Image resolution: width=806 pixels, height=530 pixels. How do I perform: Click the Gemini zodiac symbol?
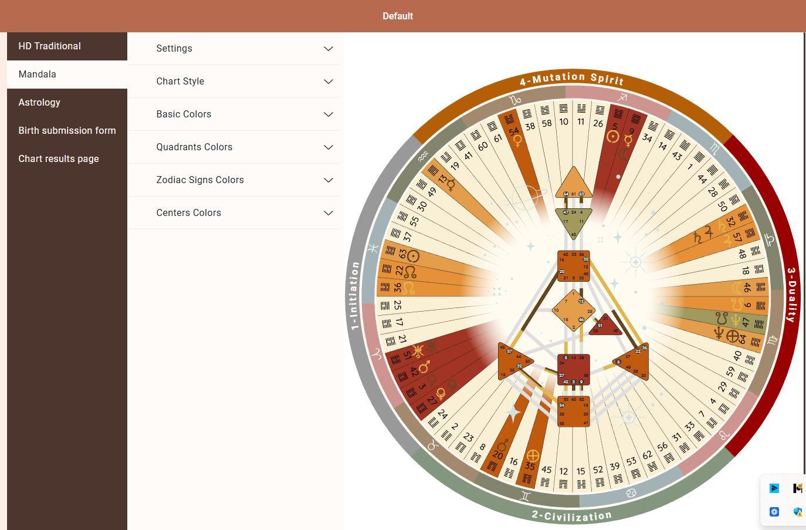pos(525,497)
